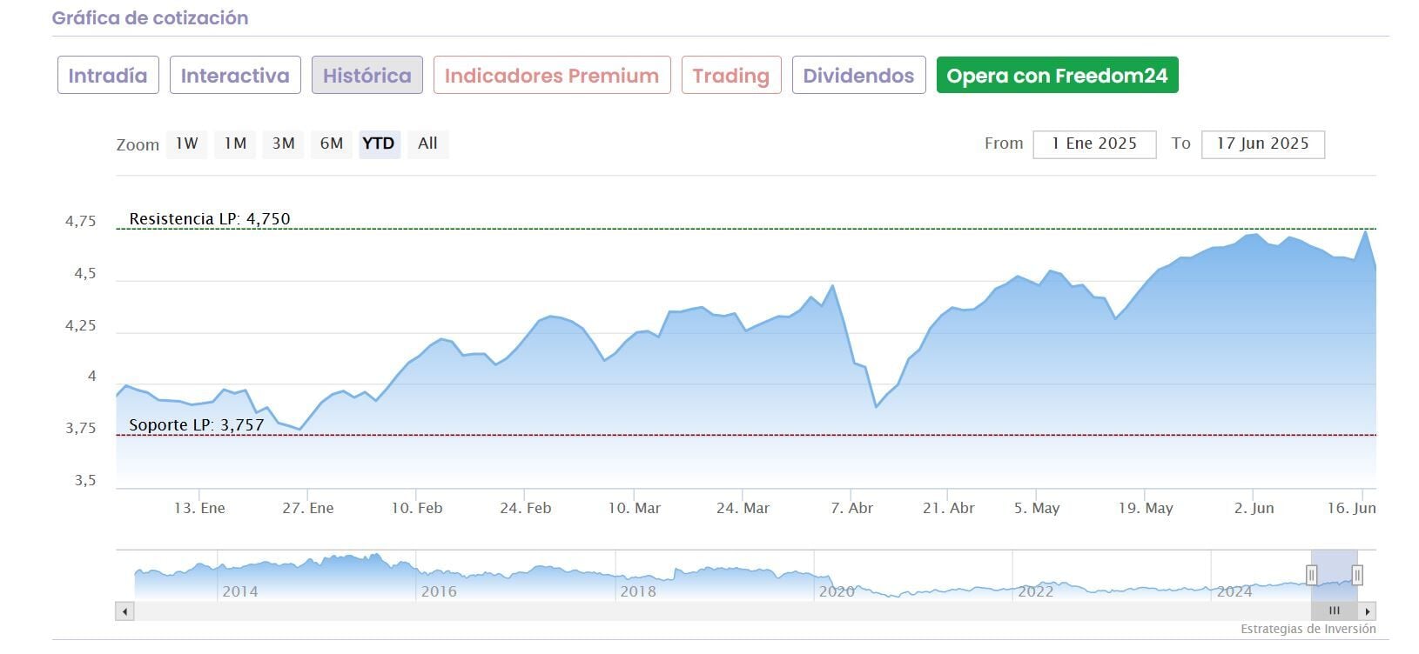Click the left range handle in navigator

(x=1312, y=575)
